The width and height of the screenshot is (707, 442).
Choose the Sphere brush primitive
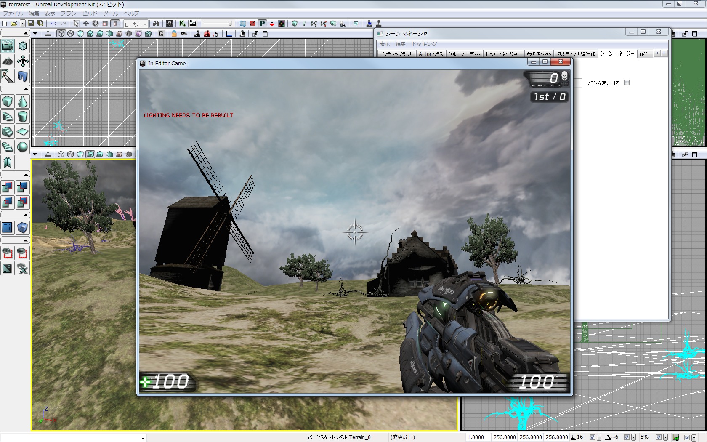(23, 147)
